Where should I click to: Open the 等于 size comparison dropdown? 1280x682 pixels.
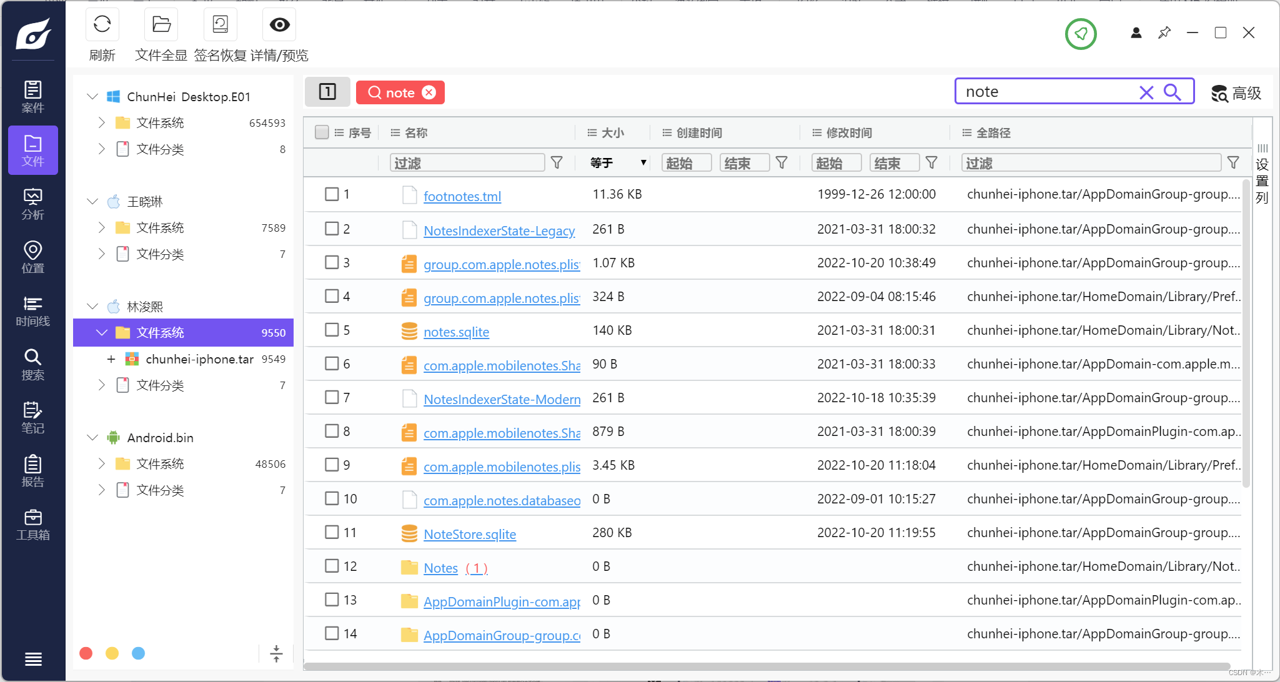(x=617, y=163)
